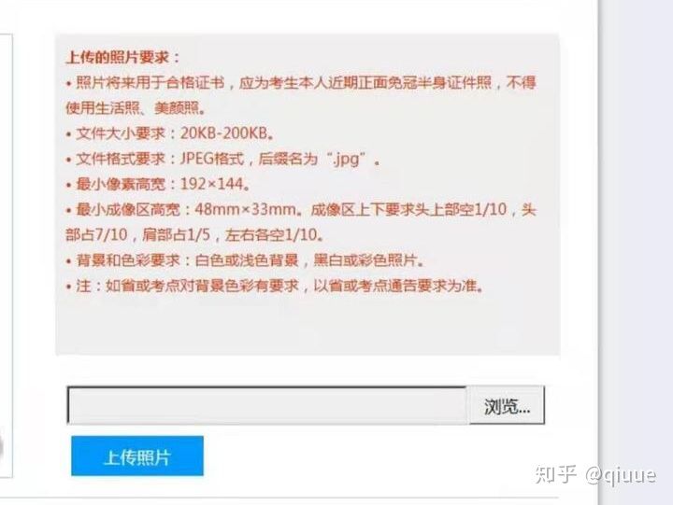Screen dimensions: 673x505
Task: Click the empty gray area below requirements
Action: [x=308, y=326]
